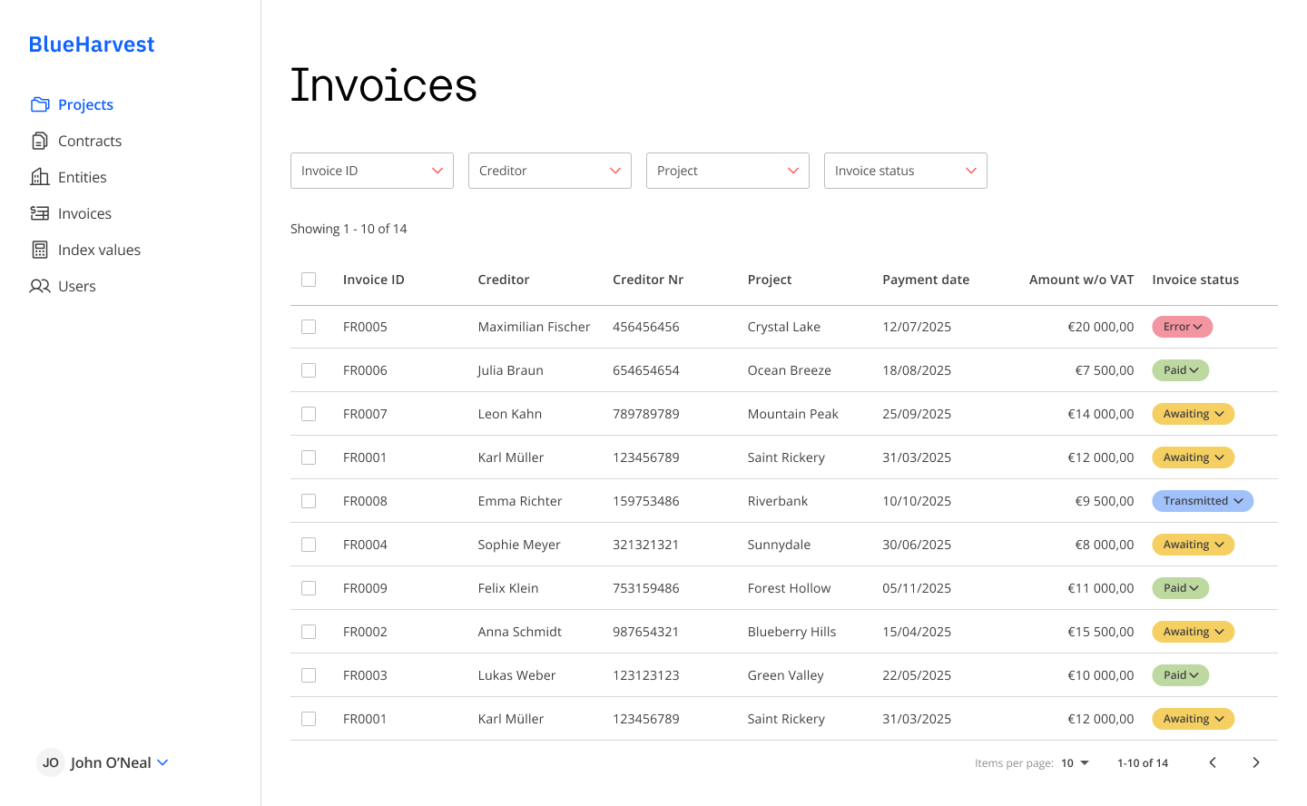Navigate to Index values section
This screenshot has width=1307, height=806.
pos(99,250)
